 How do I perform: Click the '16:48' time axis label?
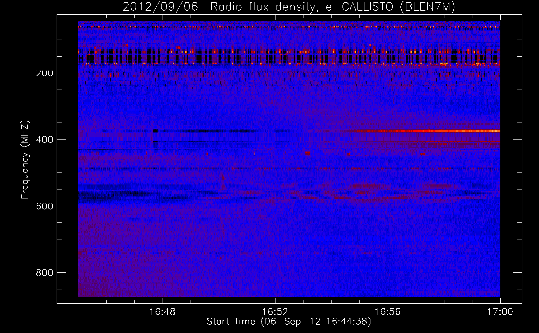(163, 312)
